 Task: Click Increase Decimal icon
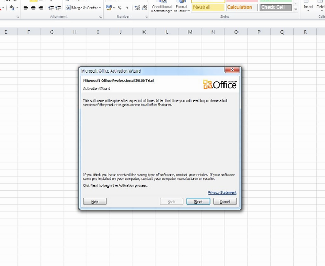[x=137, y=8]
